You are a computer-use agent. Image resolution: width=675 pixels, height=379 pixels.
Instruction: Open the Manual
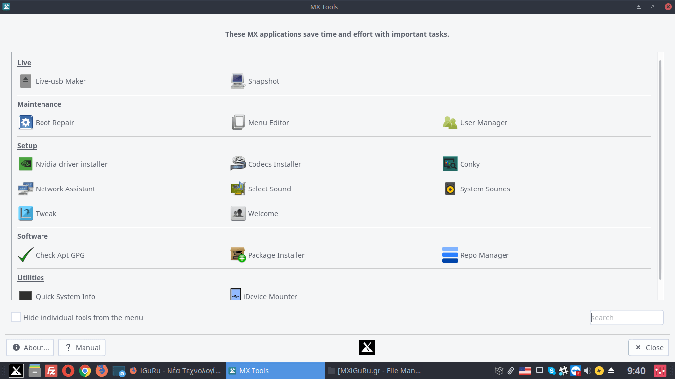point(82,348)
